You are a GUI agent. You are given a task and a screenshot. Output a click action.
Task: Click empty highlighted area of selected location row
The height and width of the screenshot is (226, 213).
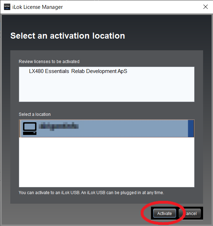(x=135, y=128)
